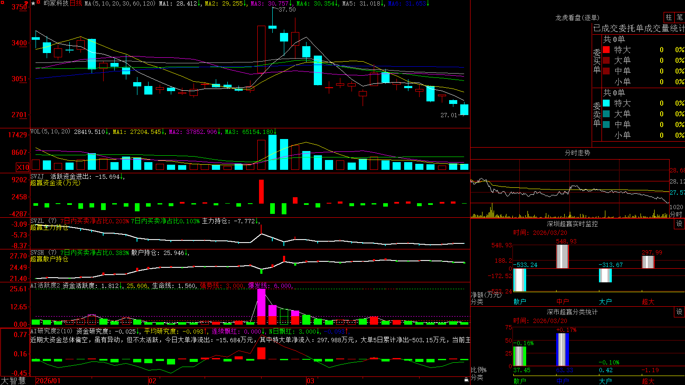Click the stock name 昀冢科技

[56, 3]
